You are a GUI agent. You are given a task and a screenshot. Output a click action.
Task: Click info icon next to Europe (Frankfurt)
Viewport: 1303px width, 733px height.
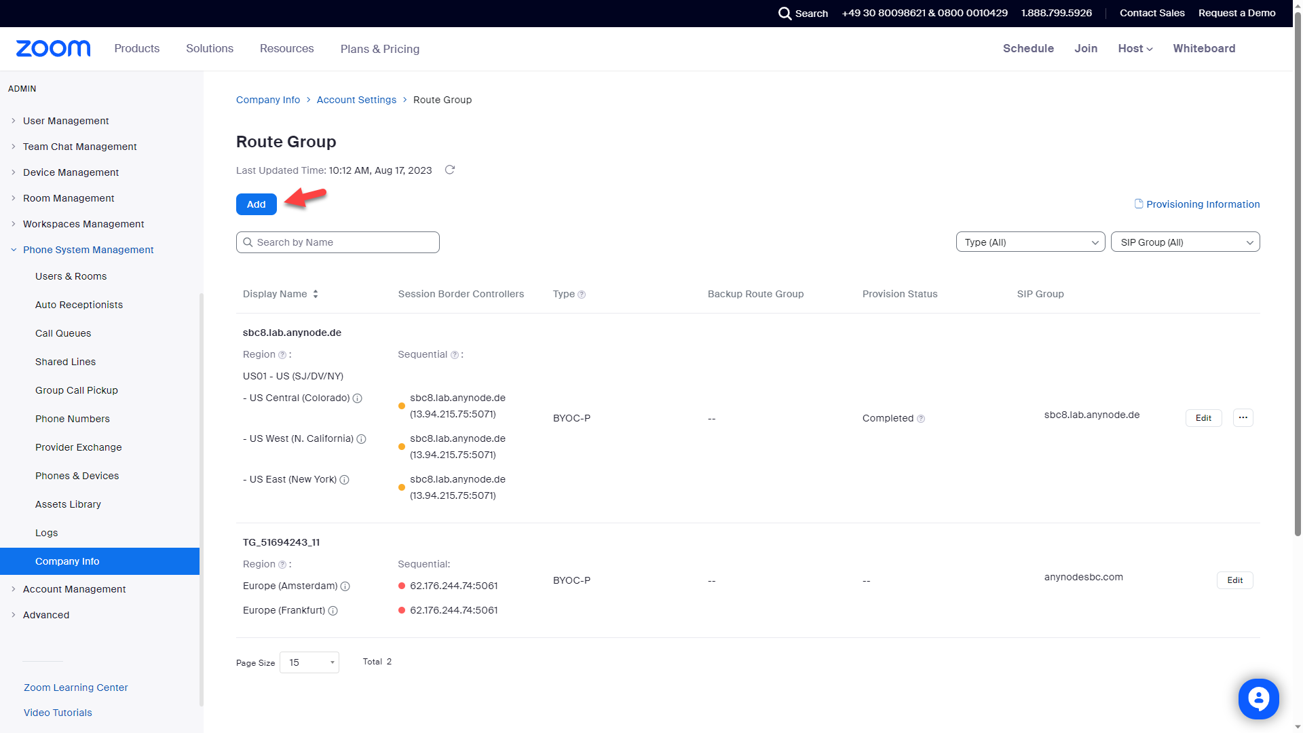pos(333,611)
